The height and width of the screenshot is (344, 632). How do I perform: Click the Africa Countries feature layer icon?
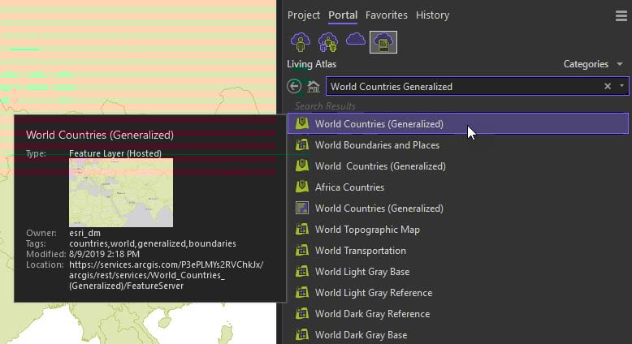pyautogui.click(x=302, y=187)
